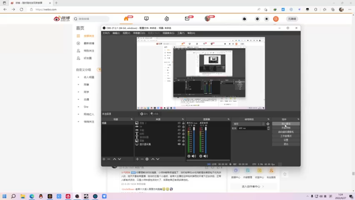Open the Windows Start menu
This screenshot has width=355, height=200.
pos(4,196)
